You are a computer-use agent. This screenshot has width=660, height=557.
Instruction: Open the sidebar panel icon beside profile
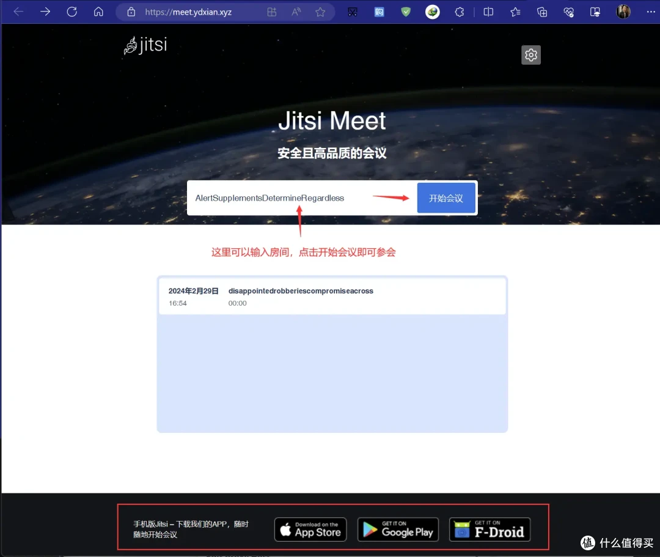pos(595,12)
